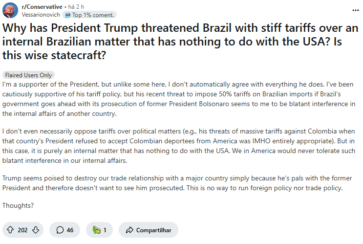
Task: Click the Compartilhar button label
Action: (x=154, y=230)
